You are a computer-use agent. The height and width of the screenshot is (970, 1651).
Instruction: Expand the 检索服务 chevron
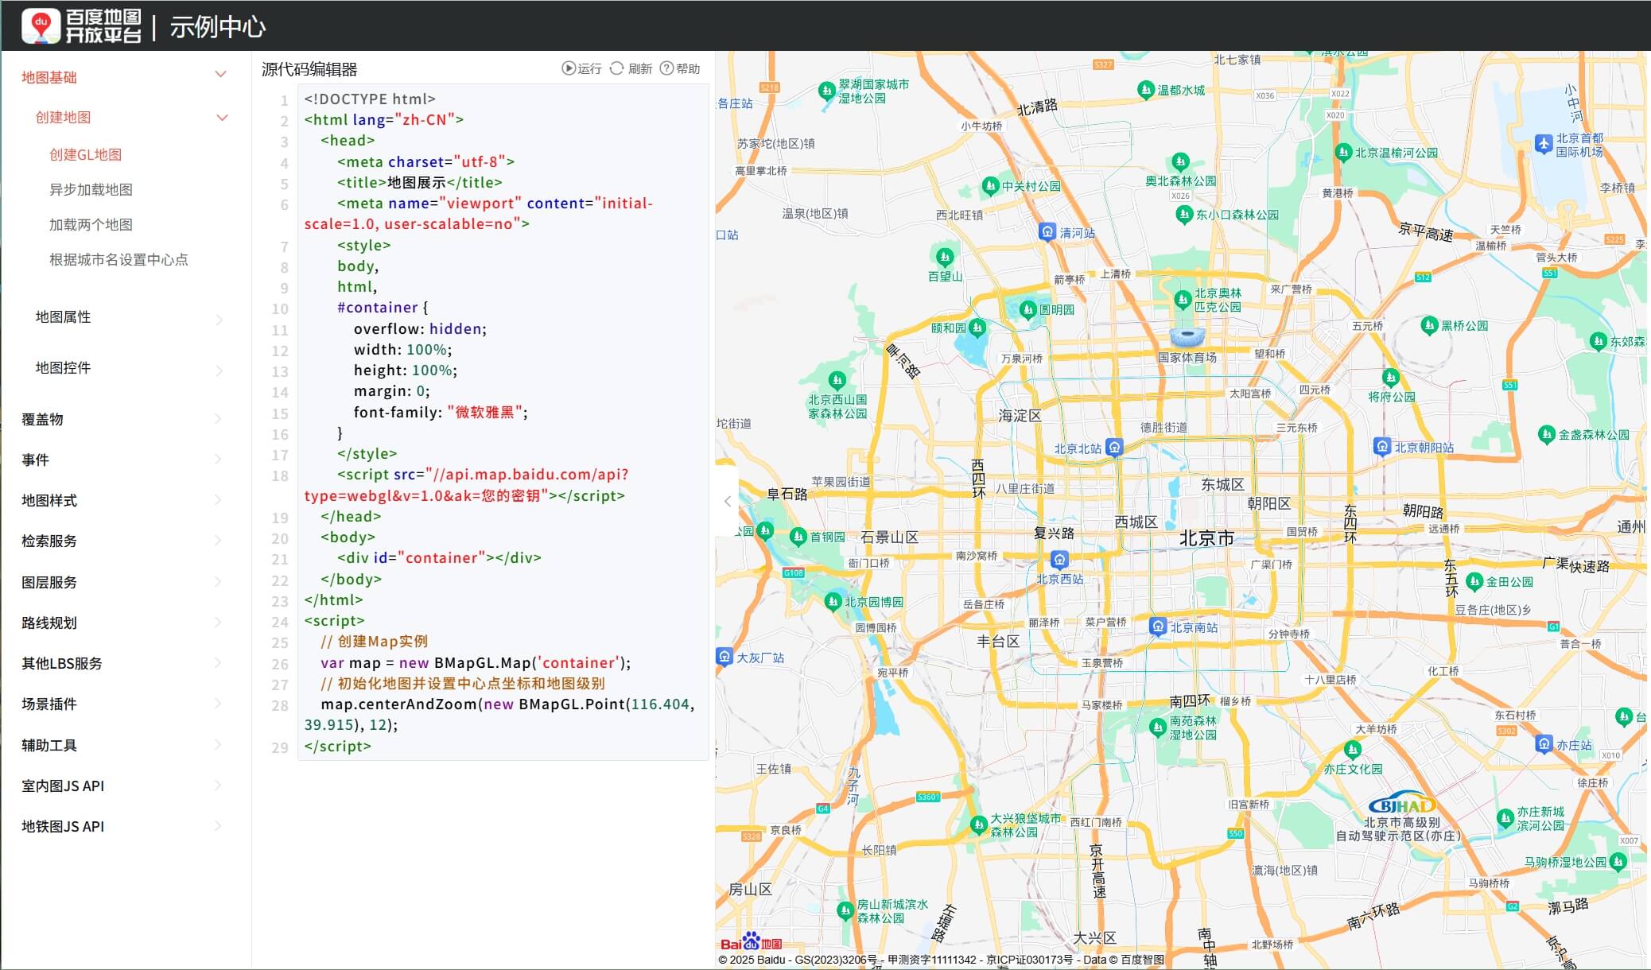coord(219,540)
